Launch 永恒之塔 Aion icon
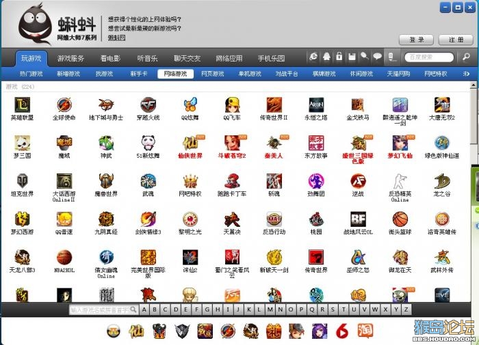The height and width of the screenshot is (345, 479). (x=316, y=105)
